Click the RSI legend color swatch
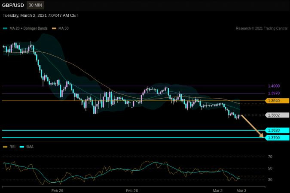 (x=5, y=147)
